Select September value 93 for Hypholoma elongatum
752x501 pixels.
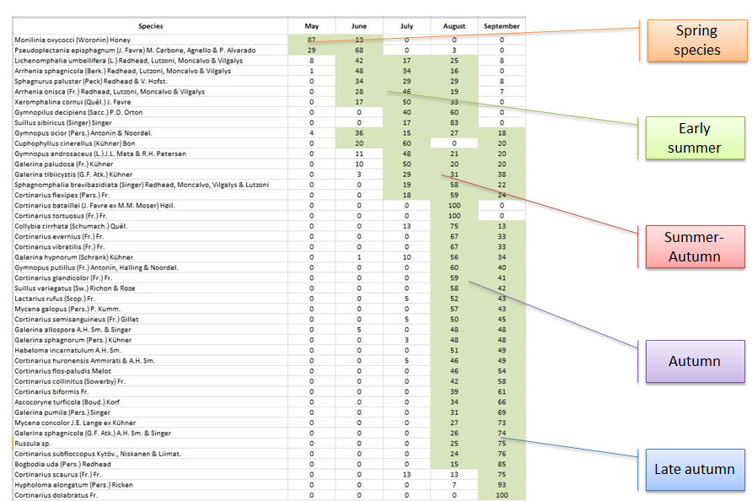tap(502, 485)
